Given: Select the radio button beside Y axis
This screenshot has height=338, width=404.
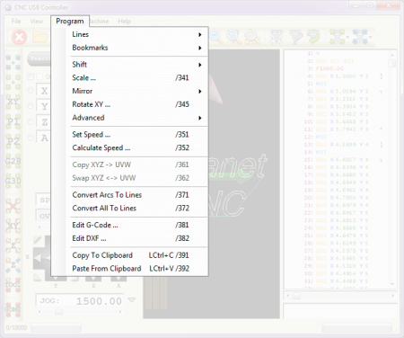Looking at the screenshot, I should 31,106.
